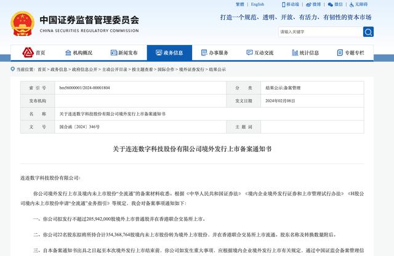Click the 名称 row document title text
Screen dimensions: 394x256
coord(112,114)
